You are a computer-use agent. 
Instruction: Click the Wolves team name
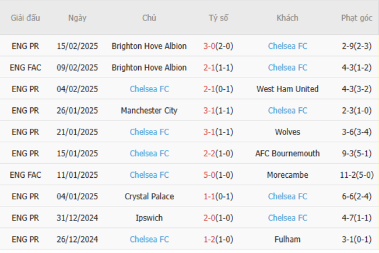coord(287,132)
